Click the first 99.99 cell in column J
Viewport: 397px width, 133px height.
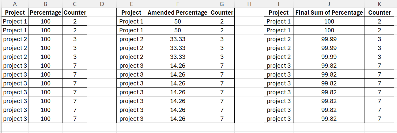click(x=329, y=39)
